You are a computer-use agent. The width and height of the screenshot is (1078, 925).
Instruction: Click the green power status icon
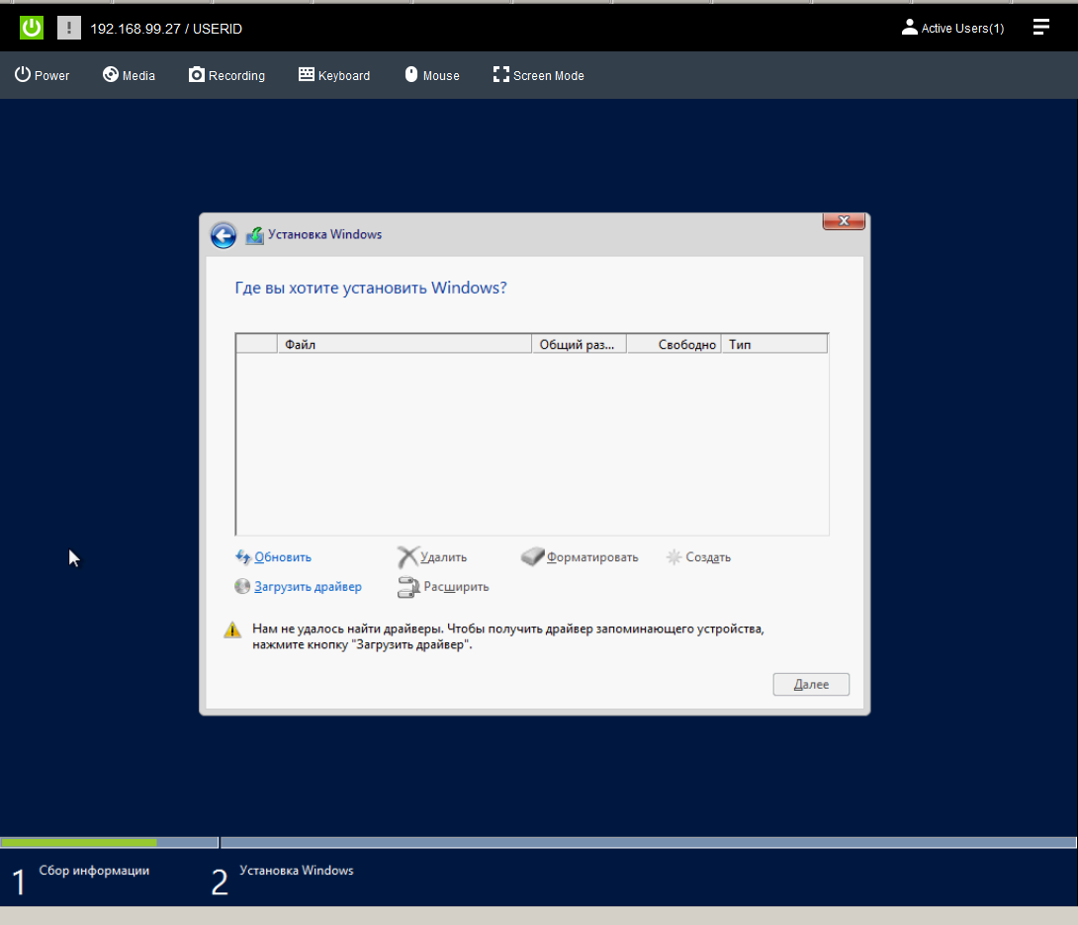point(32,28)
